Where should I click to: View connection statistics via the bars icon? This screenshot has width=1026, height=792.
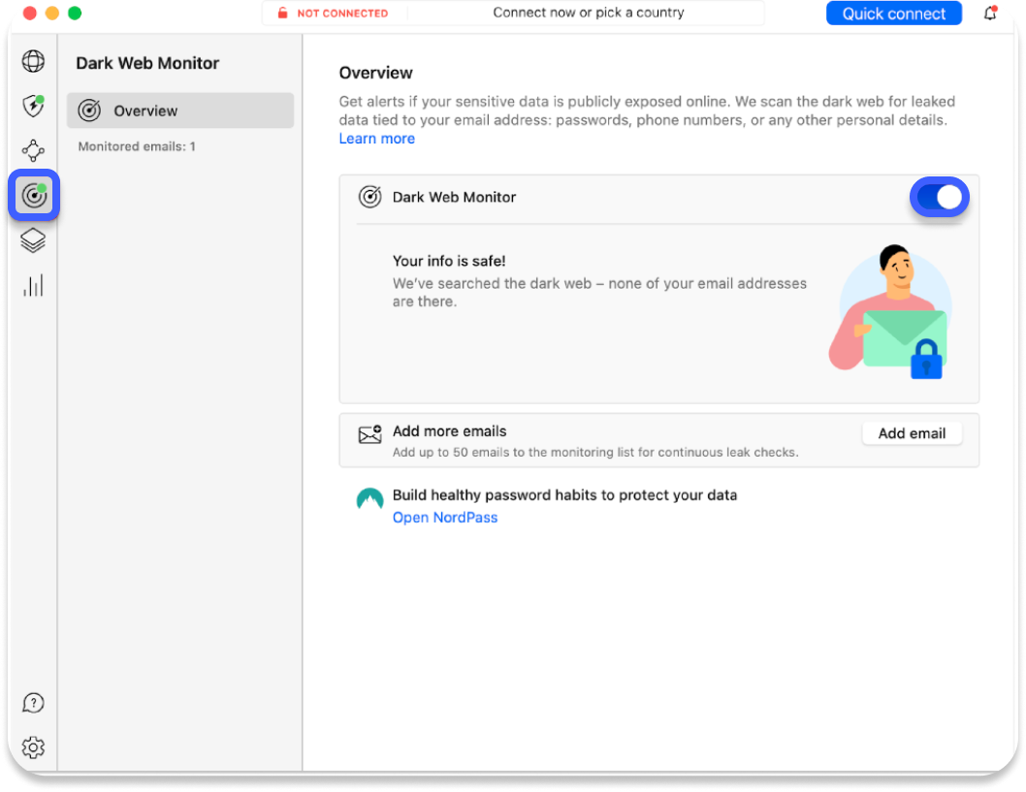click(x=33, y=284)
